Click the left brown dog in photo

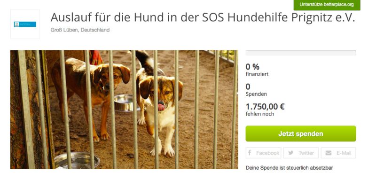(91, 96)
